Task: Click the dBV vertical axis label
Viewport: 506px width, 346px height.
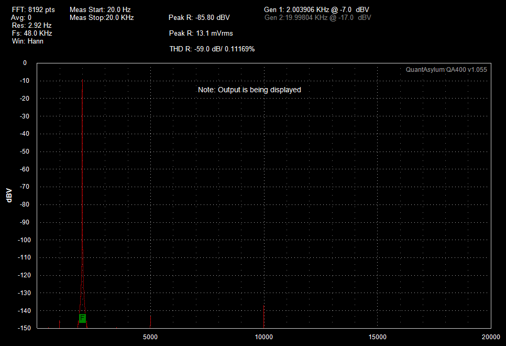Action: tap(9, 196)
